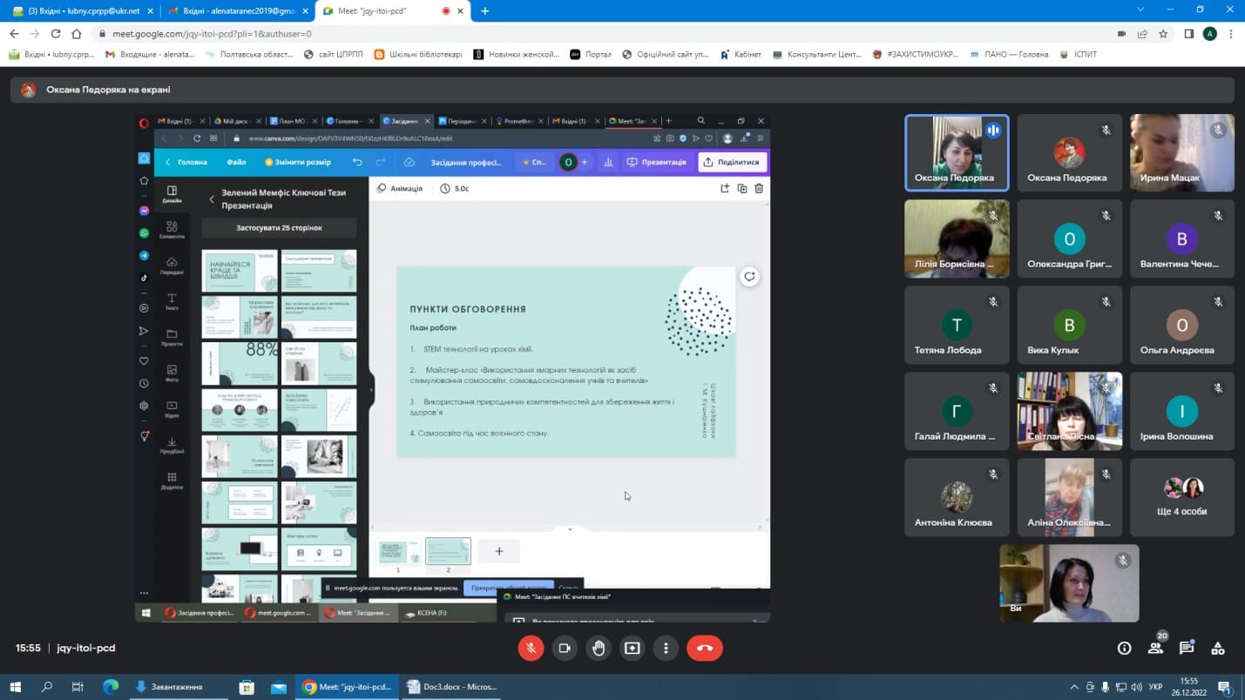Open a new Chrome tab
The width and height of the screenshot is (1245, 700).
tap(485, 11)
